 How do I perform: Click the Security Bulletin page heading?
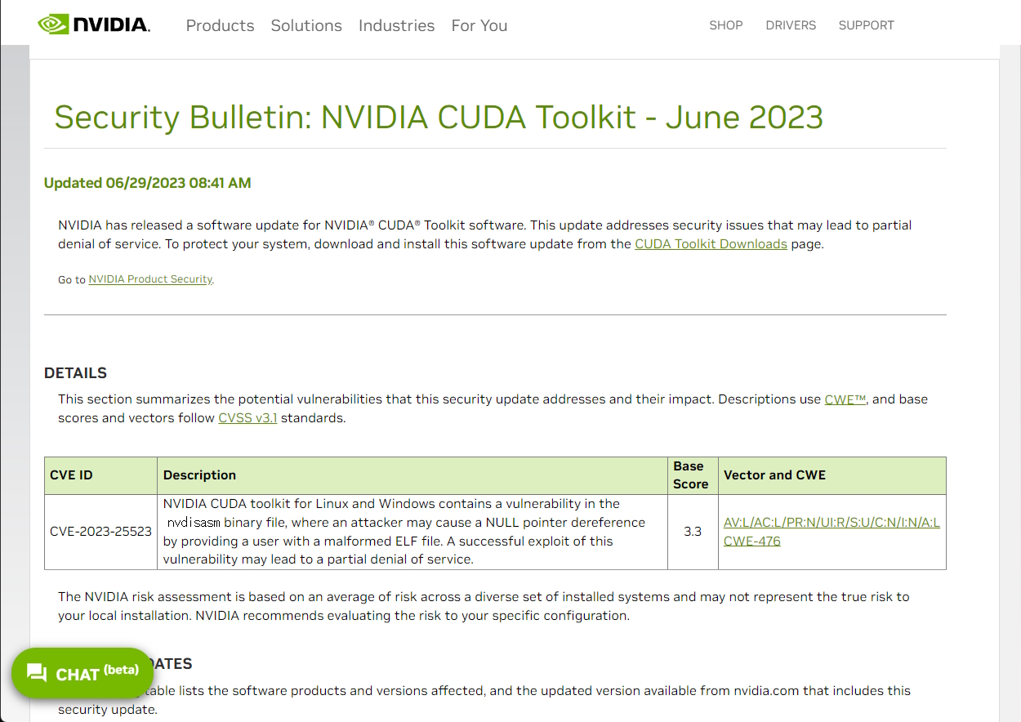click(x=438, y=117)
